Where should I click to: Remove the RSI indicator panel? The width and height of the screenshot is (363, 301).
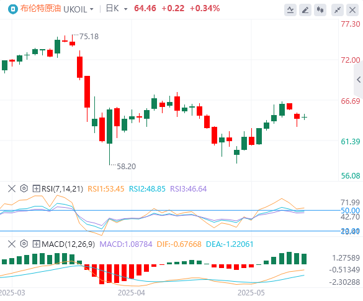pyautogui.click(x=12, y=188)
